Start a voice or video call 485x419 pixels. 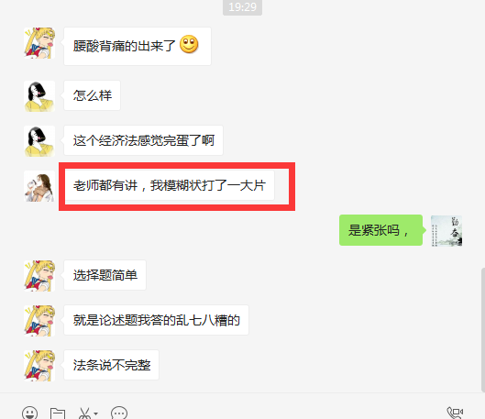(x=455, y=413)
